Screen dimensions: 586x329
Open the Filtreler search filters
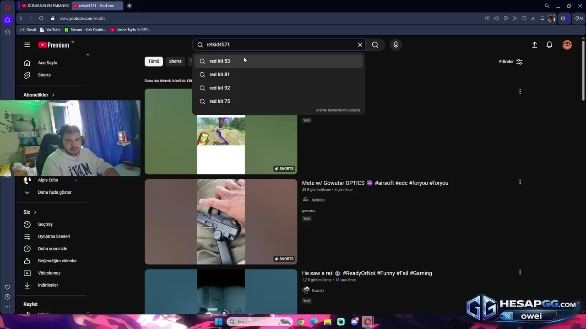click(510, 62)
